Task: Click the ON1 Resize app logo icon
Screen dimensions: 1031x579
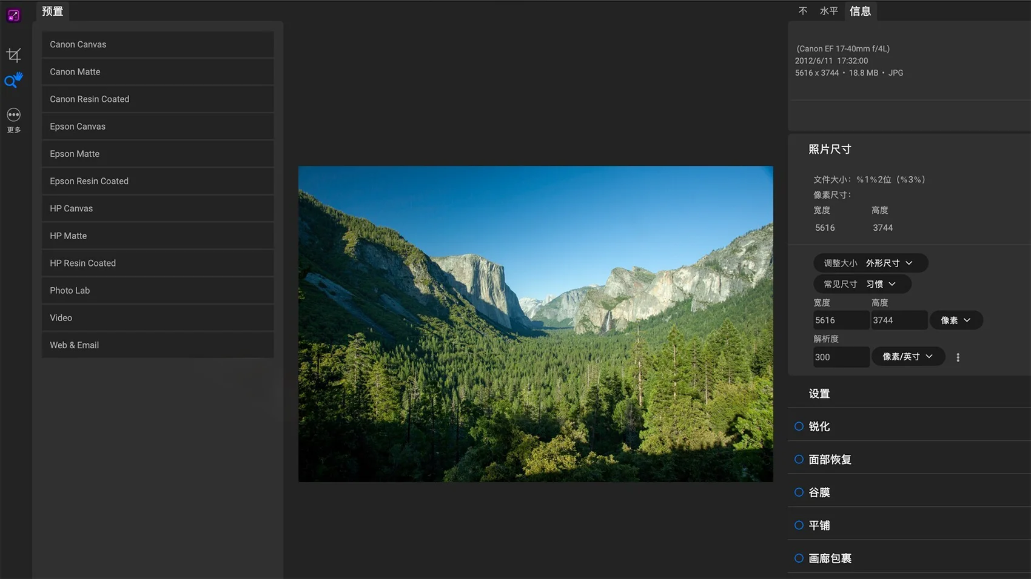Action: [x=13, y=15]
